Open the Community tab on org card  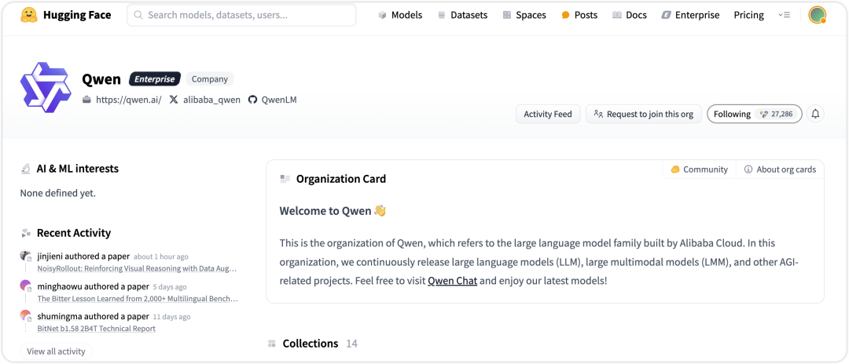(x=699, y=169)
